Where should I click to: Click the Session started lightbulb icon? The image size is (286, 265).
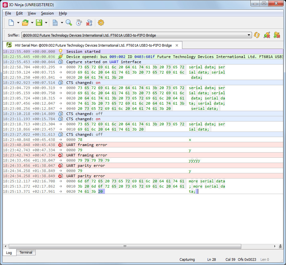click(x=60, y=52)
